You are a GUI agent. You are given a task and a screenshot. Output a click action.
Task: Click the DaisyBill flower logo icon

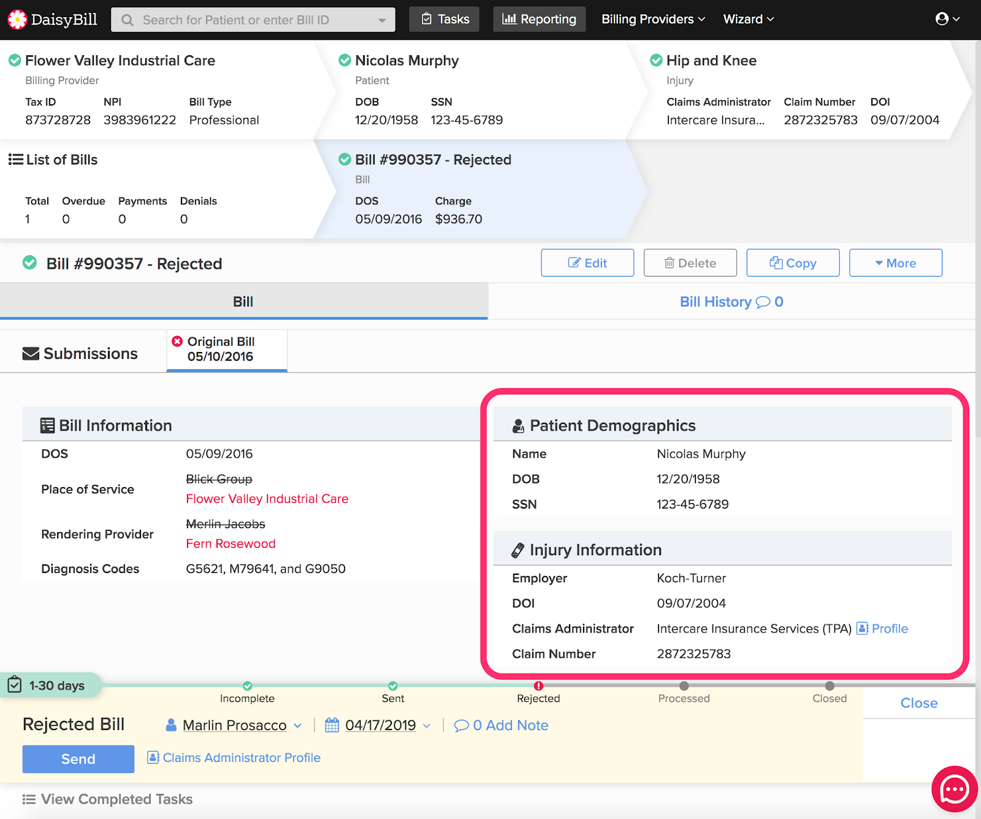pos(17,20)
